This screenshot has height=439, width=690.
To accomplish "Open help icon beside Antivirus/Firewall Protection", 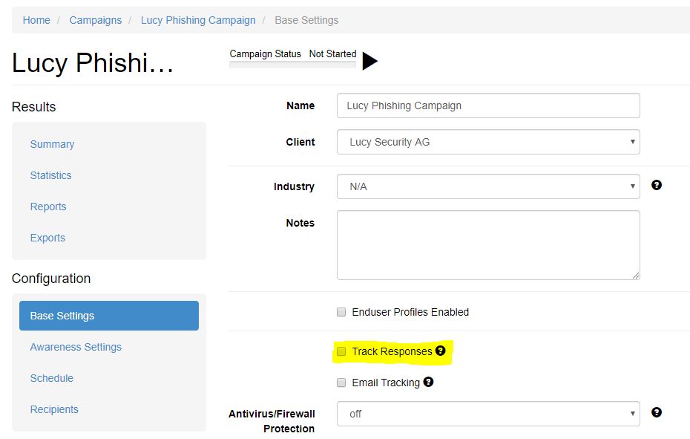I will pos(656,412).
